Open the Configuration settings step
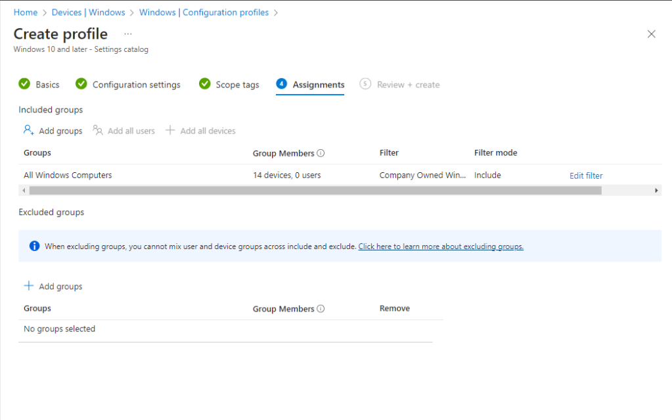The image size is (672, 420). click(x=128, y=84)
